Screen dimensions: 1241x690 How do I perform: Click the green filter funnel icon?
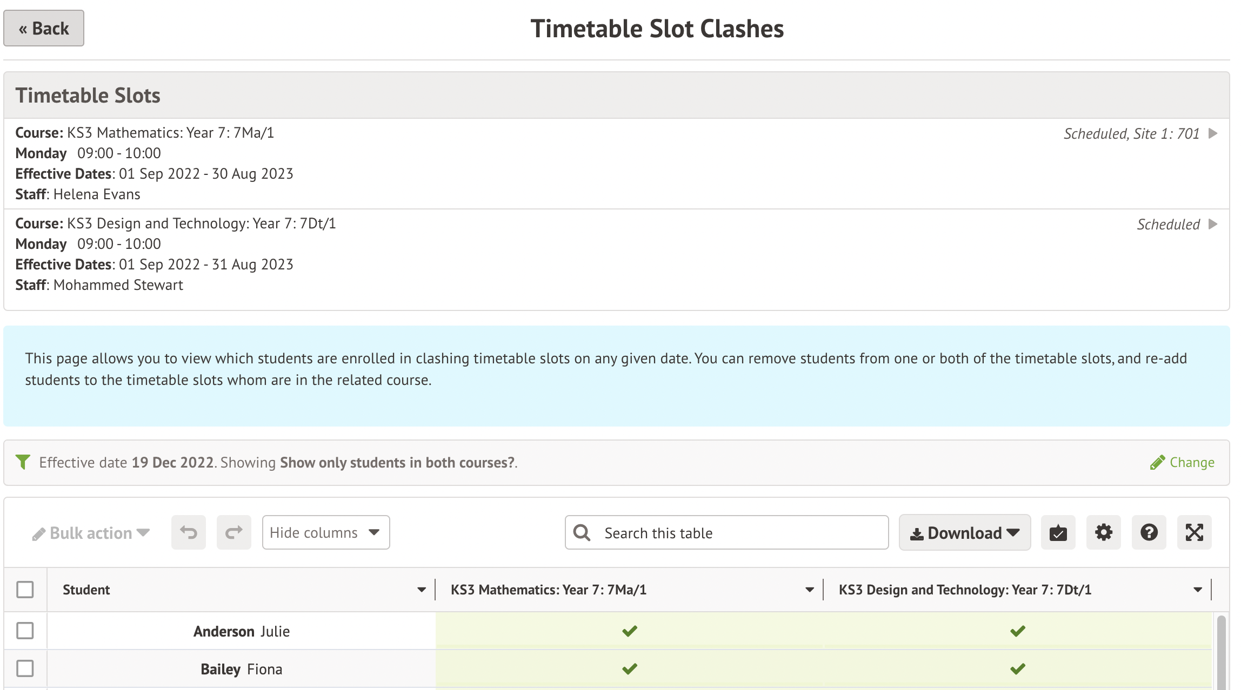(x=23, y=462)
